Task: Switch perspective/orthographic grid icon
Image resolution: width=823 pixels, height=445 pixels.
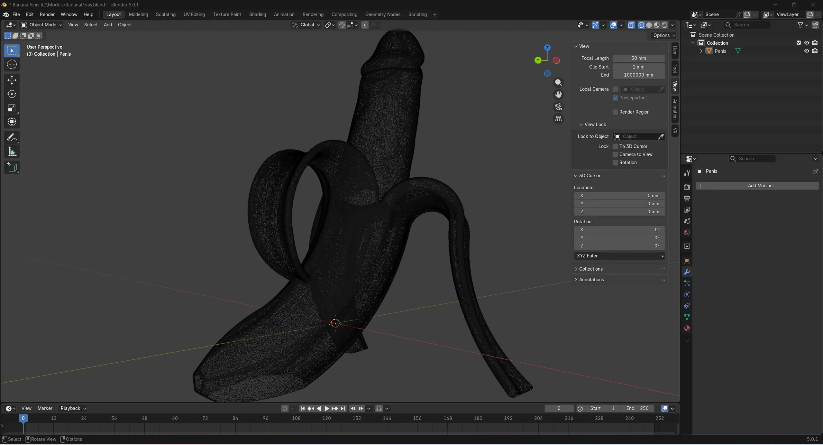Action: (x=558, y=119)
